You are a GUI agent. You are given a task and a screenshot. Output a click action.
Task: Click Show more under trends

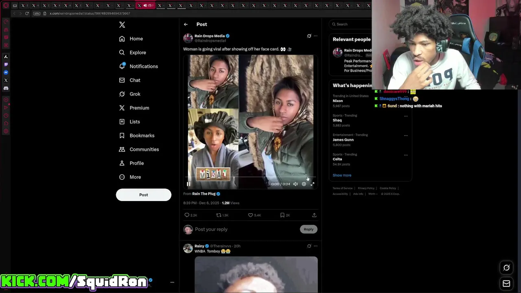click(x=342, y=175)
